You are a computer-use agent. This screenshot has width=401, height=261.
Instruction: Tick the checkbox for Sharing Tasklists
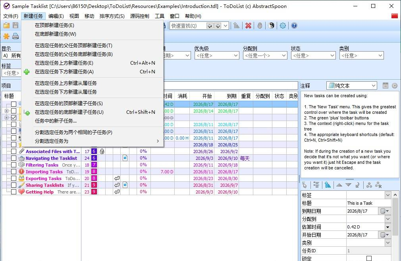pos(14,185)
